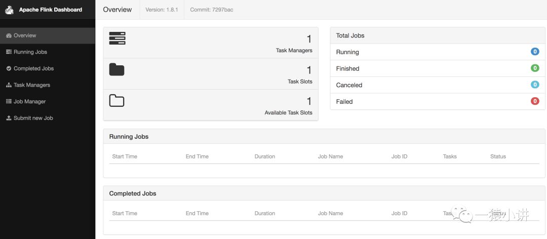The image size is (547, 239).
Task: Click the Running Jobs panel heading
Action: pos(129,137)
